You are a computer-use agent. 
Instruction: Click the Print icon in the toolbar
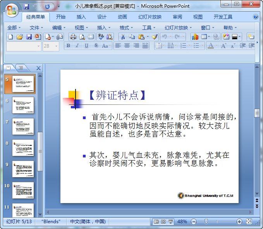73,37
